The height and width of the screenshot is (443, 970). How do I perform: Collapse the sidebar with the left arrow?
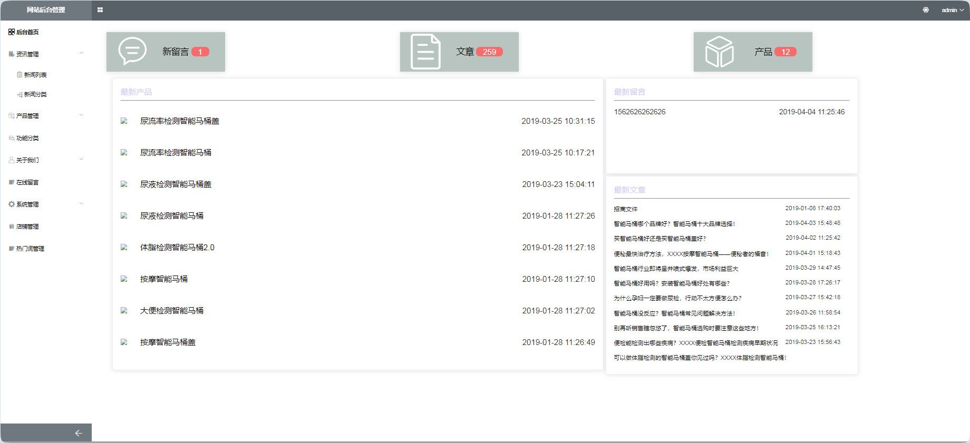[x=79, y=433]
